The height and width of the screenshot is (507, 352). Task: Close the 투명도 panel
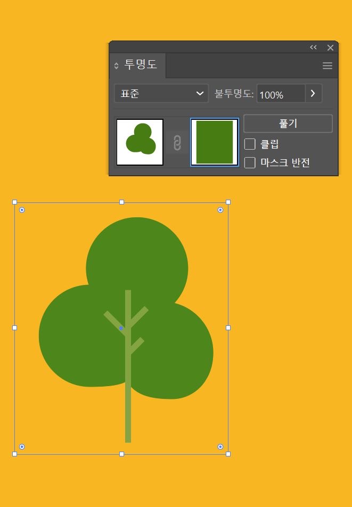[x=330, y=48]
